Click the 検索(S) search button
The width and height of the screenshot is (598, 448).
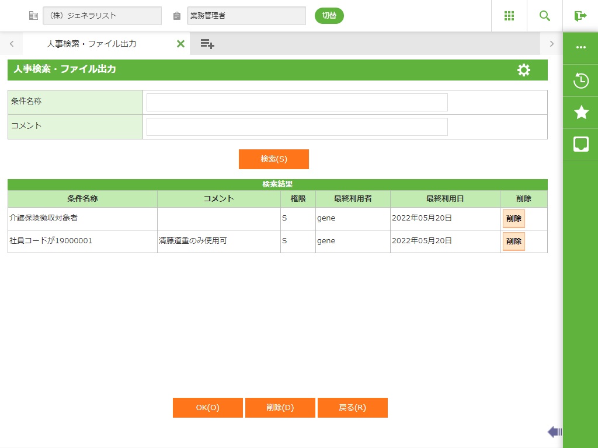tap(273, 159)
